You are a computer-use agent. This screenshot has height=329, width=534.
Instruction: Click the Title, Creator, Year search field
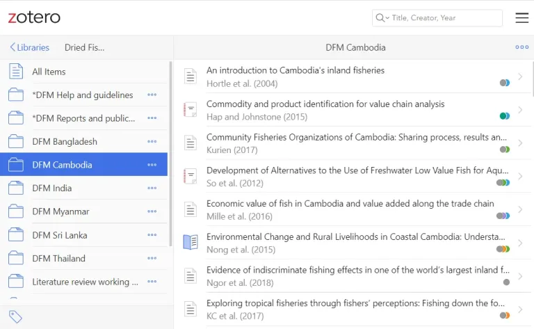coord(445,18)
